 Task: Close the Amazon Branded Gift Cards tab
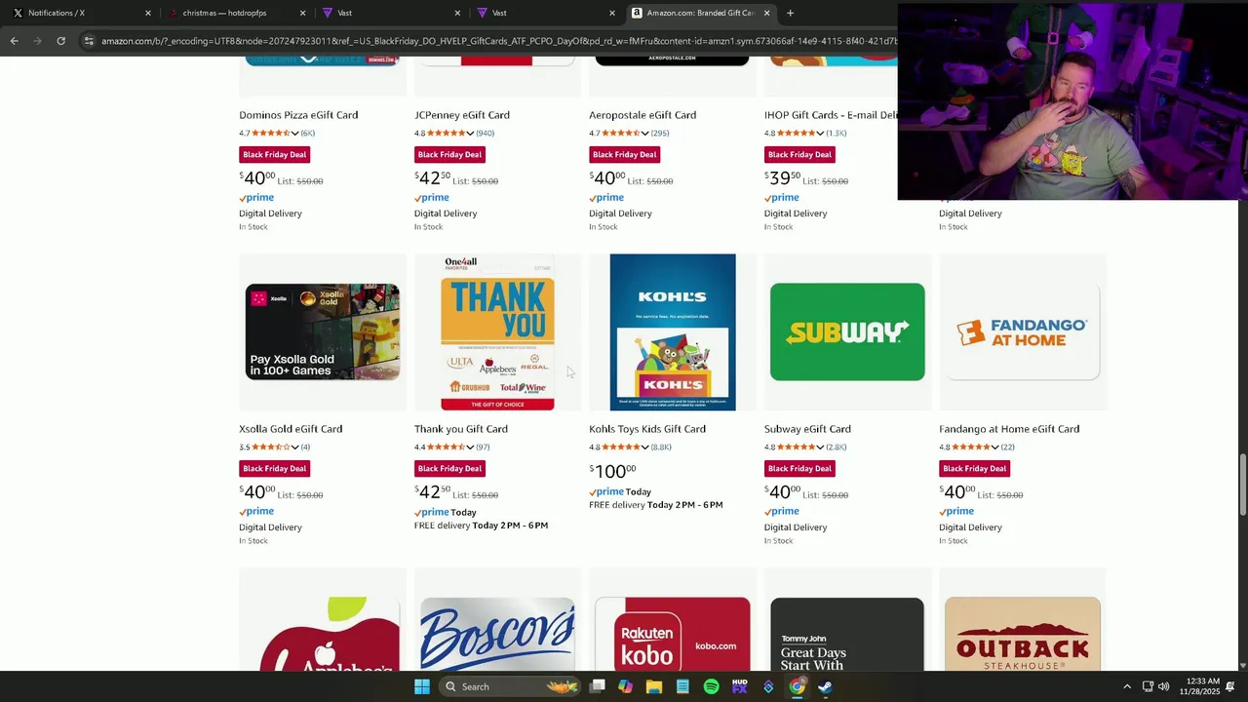pos(766,13)
